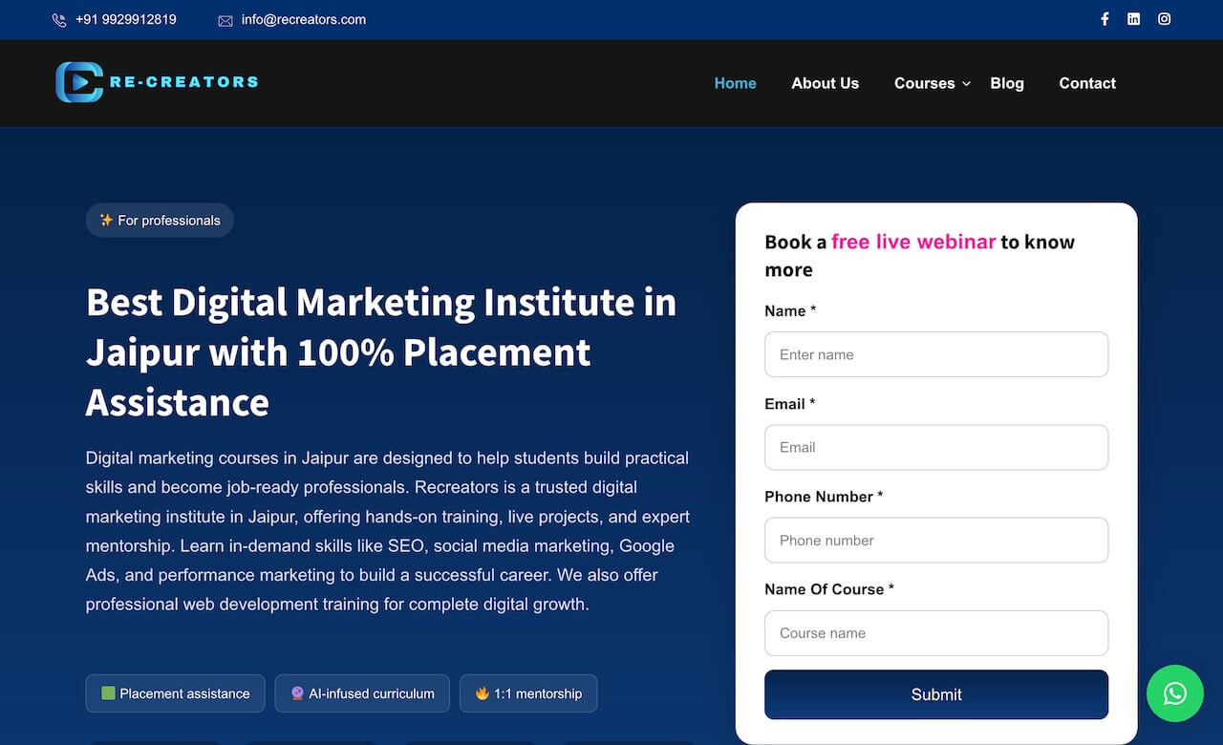Click into the Email input field
This screenshot has width=1223, height=745.
coord(935,447)
